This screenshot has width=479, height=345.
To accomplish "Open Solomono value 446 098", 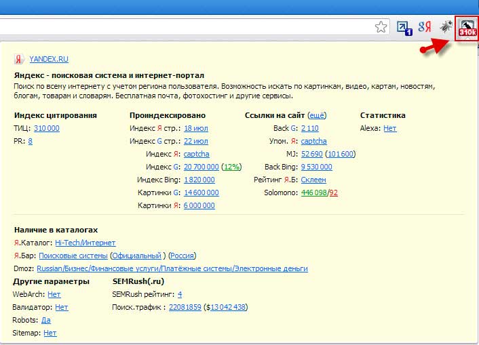I will (x=314, y=192).
